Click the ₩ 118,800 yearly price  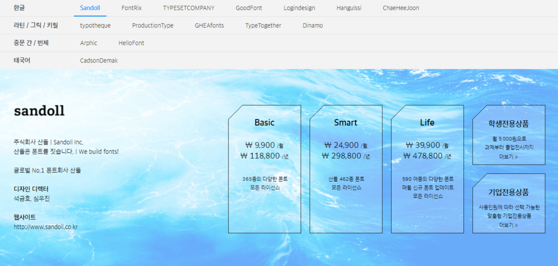pyautogui.click(x=264, y=156)
